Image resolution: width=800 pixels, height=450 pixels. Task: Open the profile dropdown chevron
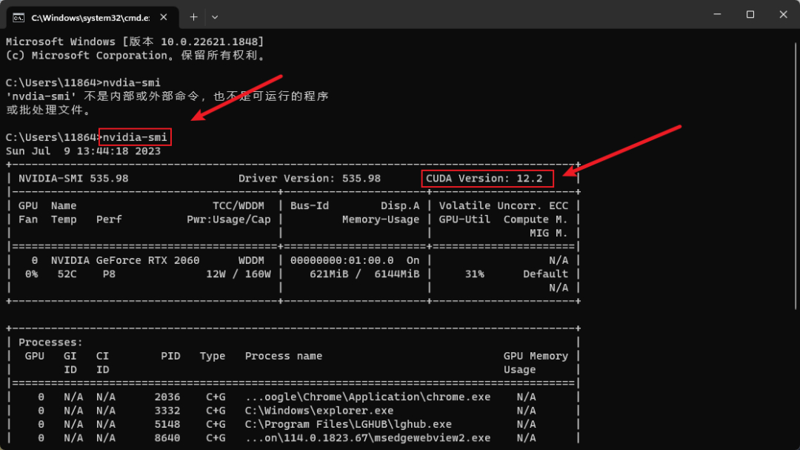(x=215, y=17)
